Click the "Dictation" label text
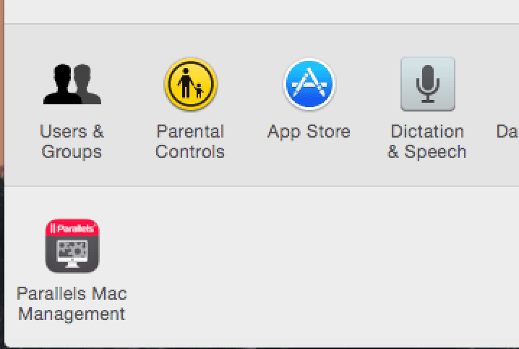Viewport: 519px width, 349px height. tap(427, 131)
